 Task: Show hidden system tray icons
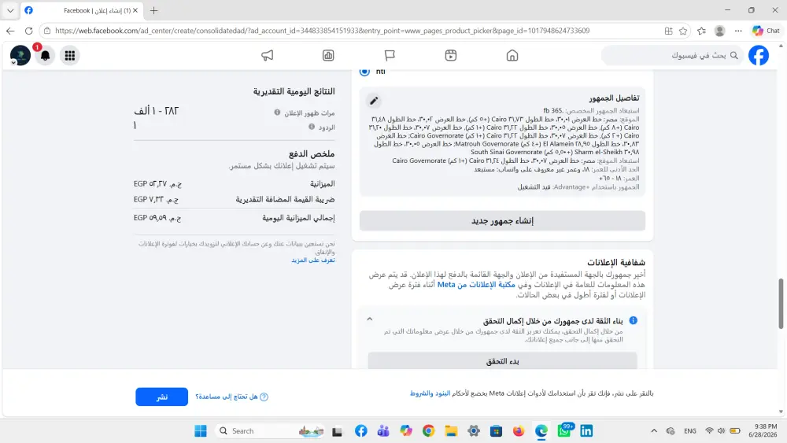(x=653, y=431)
